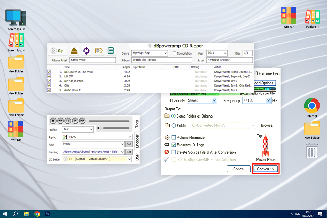Screen dimensions: 327x218
Task: Uncheck track 1 No Church In The Wild
Action: [49, 72]
